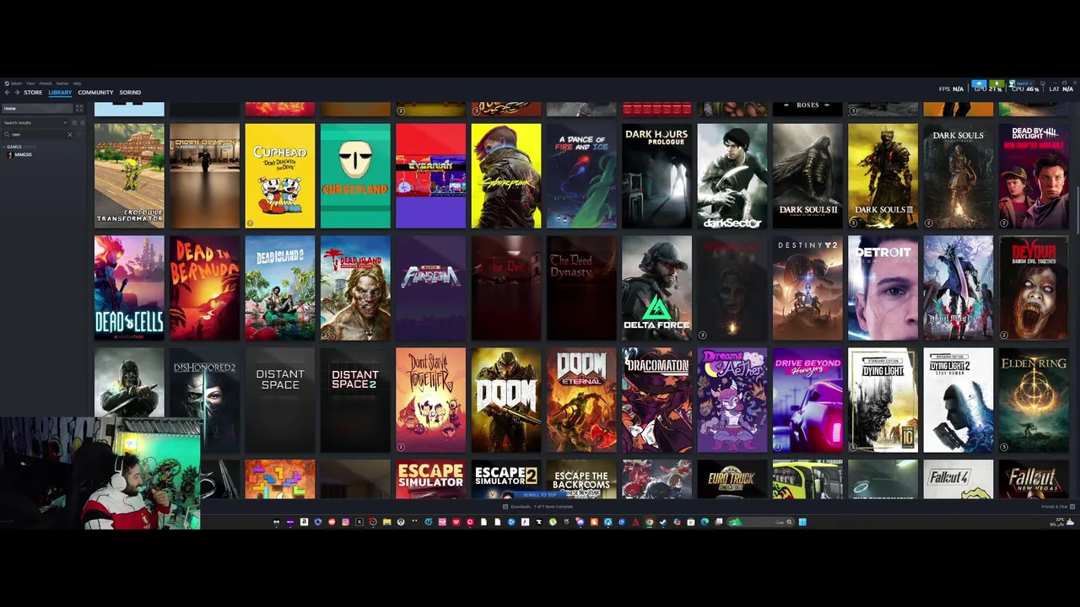
Task: Open the Steam announcements megaphone button
Action: pyautogui.click(x=979, y=83)
